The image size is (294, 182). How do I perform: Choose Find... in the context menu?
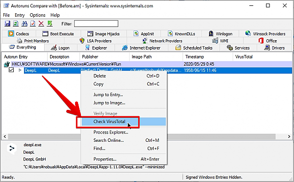pos(124,149)
